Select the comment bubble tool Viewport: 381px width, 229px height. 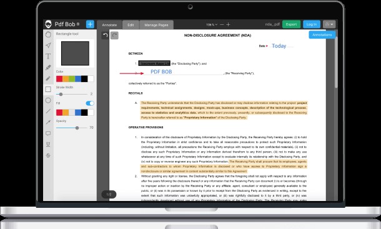48,133
